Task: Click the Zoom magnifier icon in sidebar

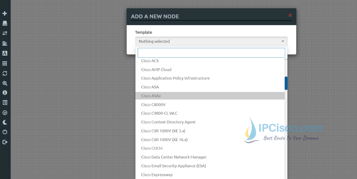Action: pyautogui.click(x=5, y=83)
